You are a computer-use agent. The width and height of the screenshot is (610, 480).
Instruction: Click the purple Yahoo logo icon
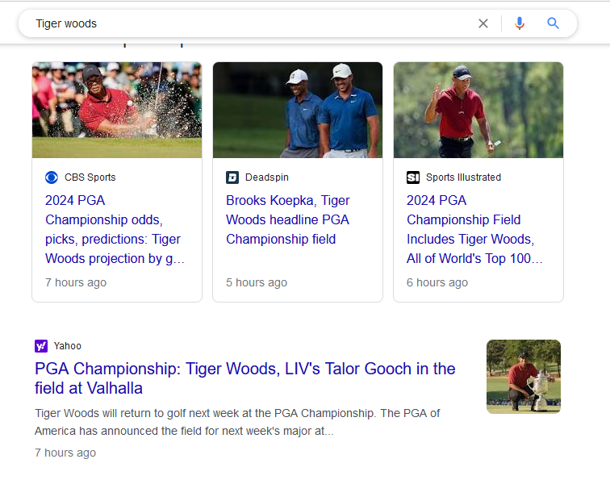(41, 346)
